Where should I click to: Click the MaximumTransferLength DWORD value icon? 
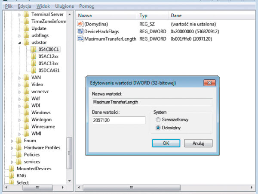click(80, 39)
